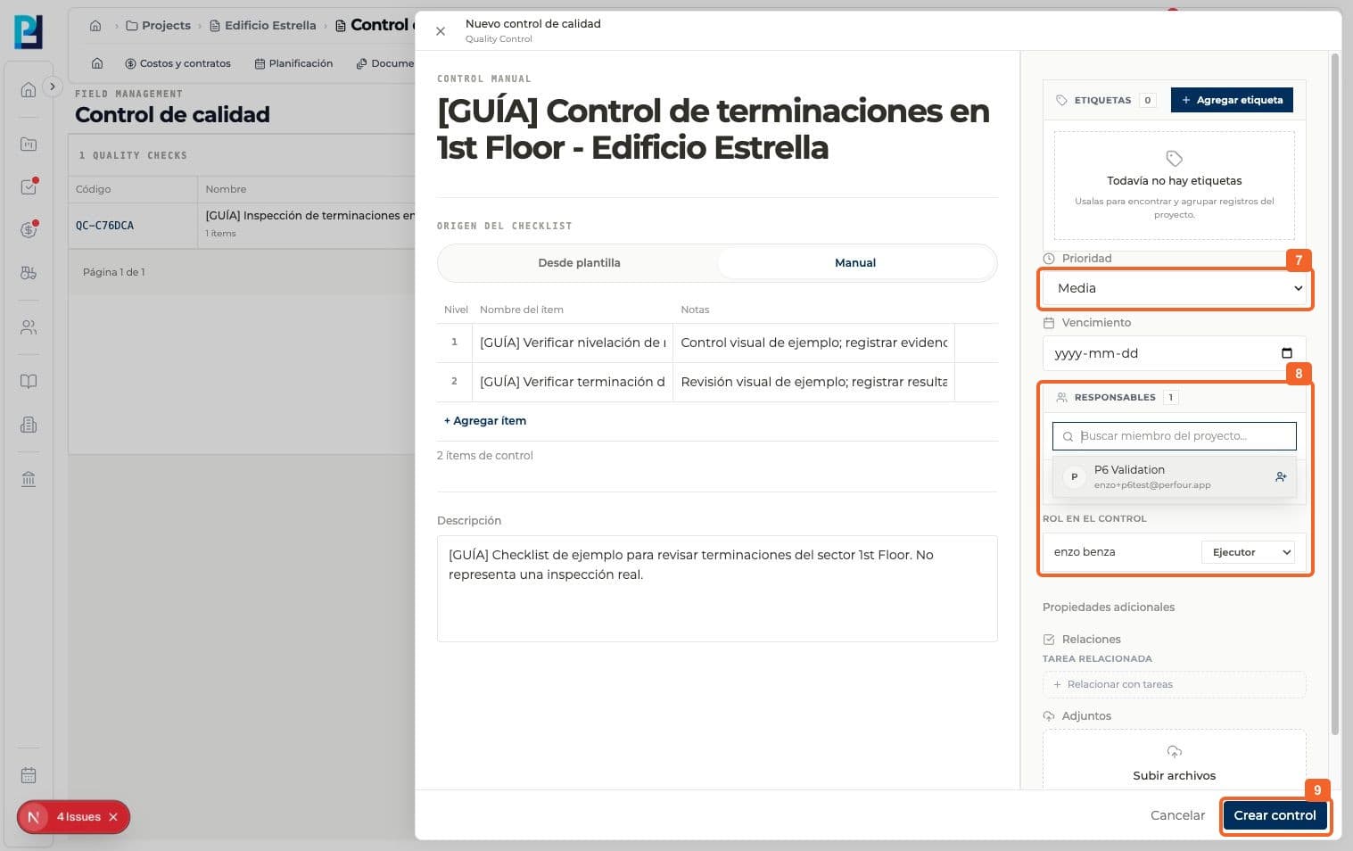Open the bank institution icon in sidebar
This screenshot has height=851, width=1353.
pos(29,479)
